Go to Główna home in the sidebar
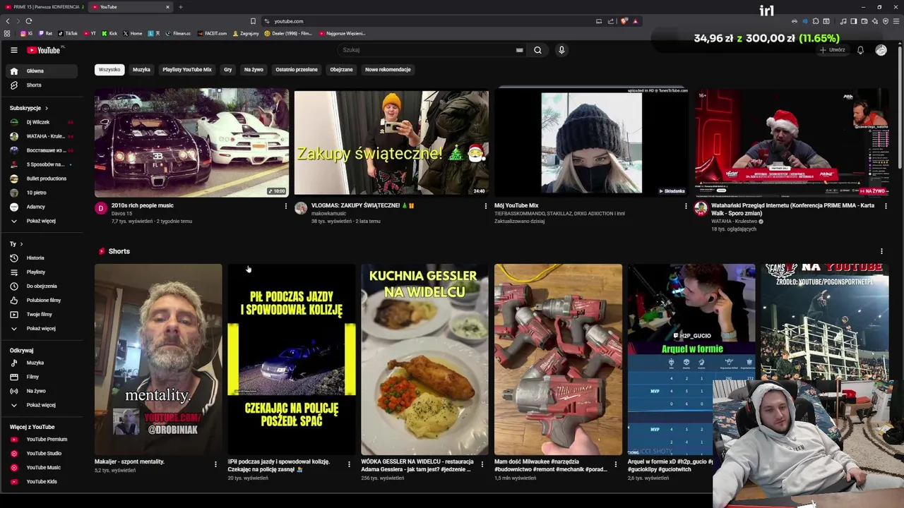Image resolution: width=904 pixels, height=508 pixels. [42, 71]
